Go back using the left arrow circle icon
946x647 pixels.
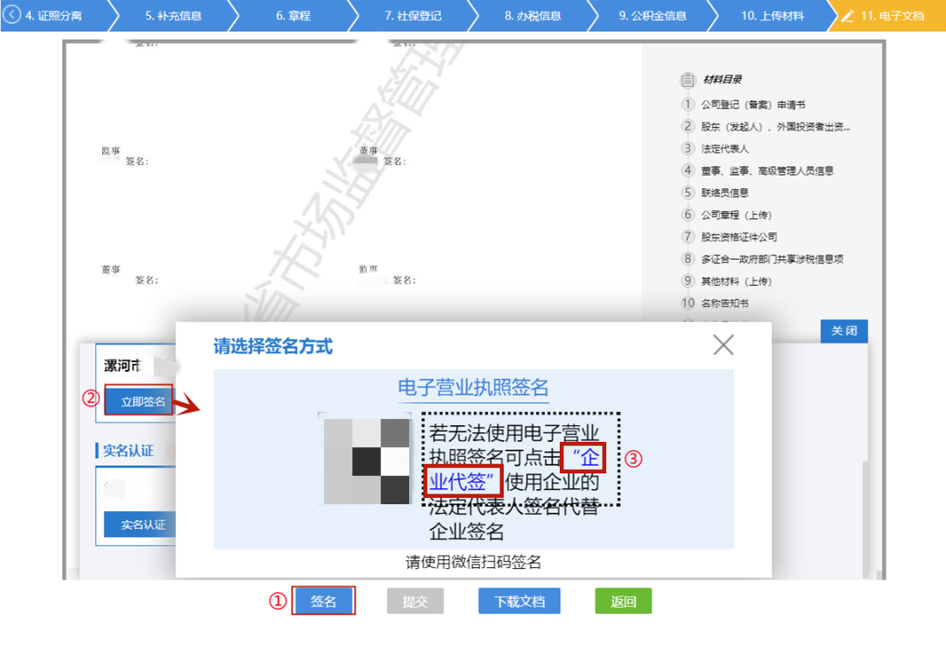pyautogui.click(x=11, y=15)
